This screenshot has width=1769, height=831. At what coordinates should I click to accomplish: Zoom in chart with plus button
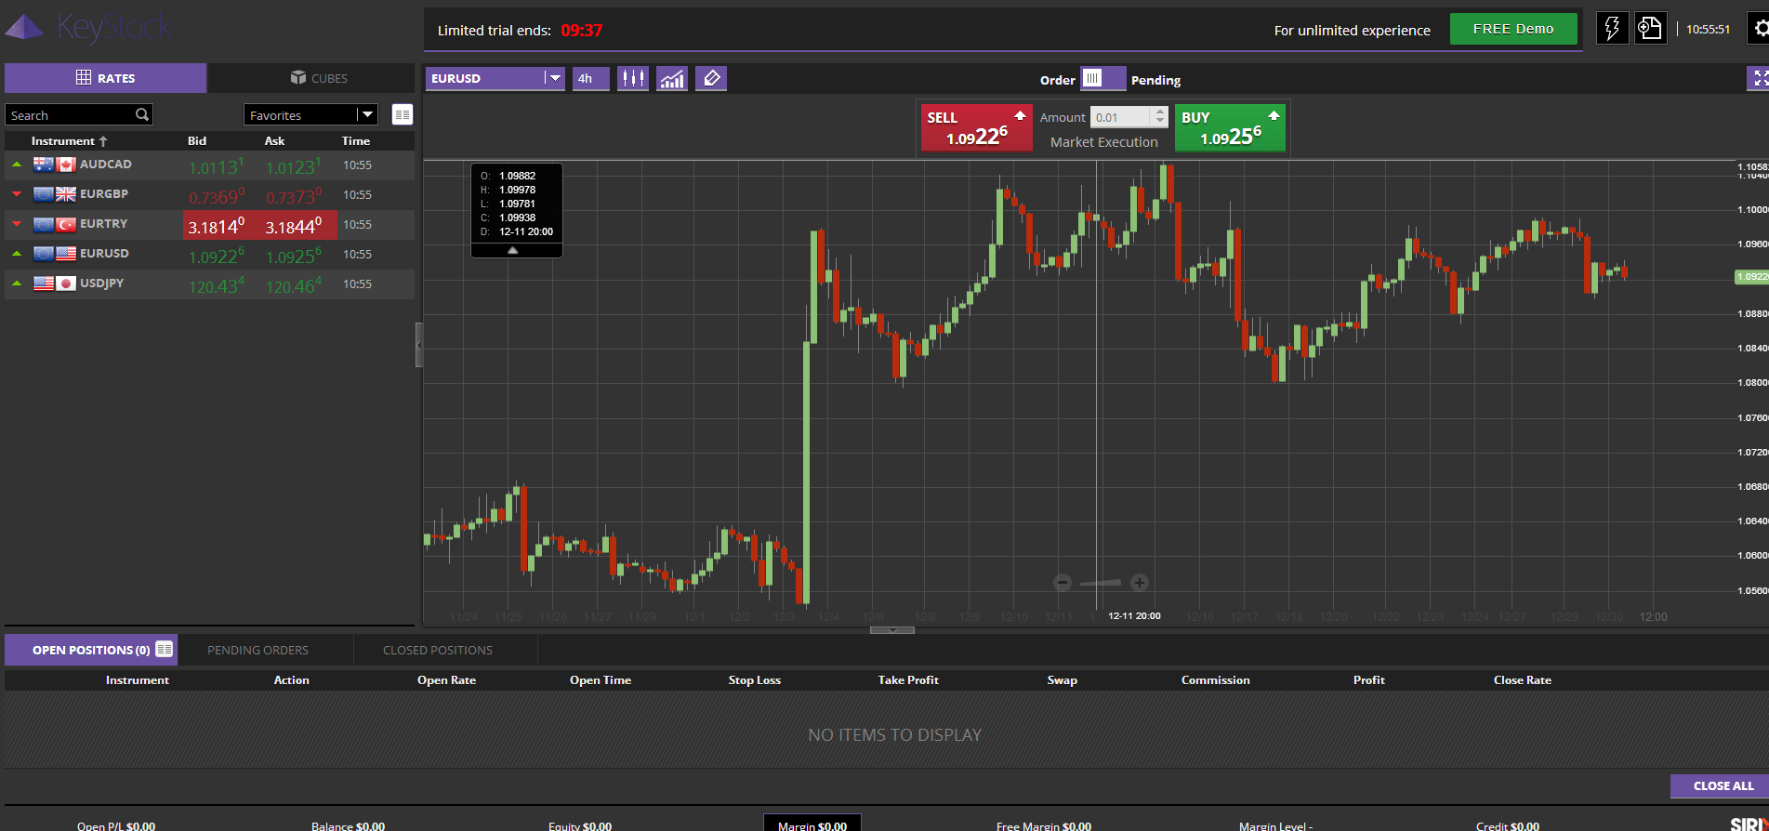click(x=1140, y=583)
